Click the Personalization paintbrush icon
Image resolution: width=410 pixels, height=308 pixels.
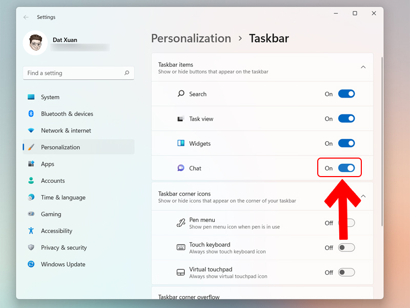(31, 147)
